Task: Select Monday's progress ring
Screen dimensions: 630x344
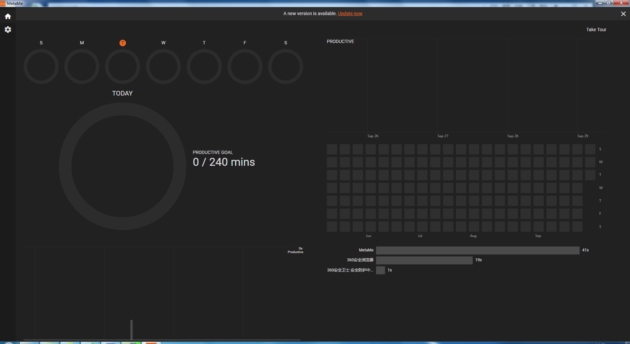Action: coord(82,67)
